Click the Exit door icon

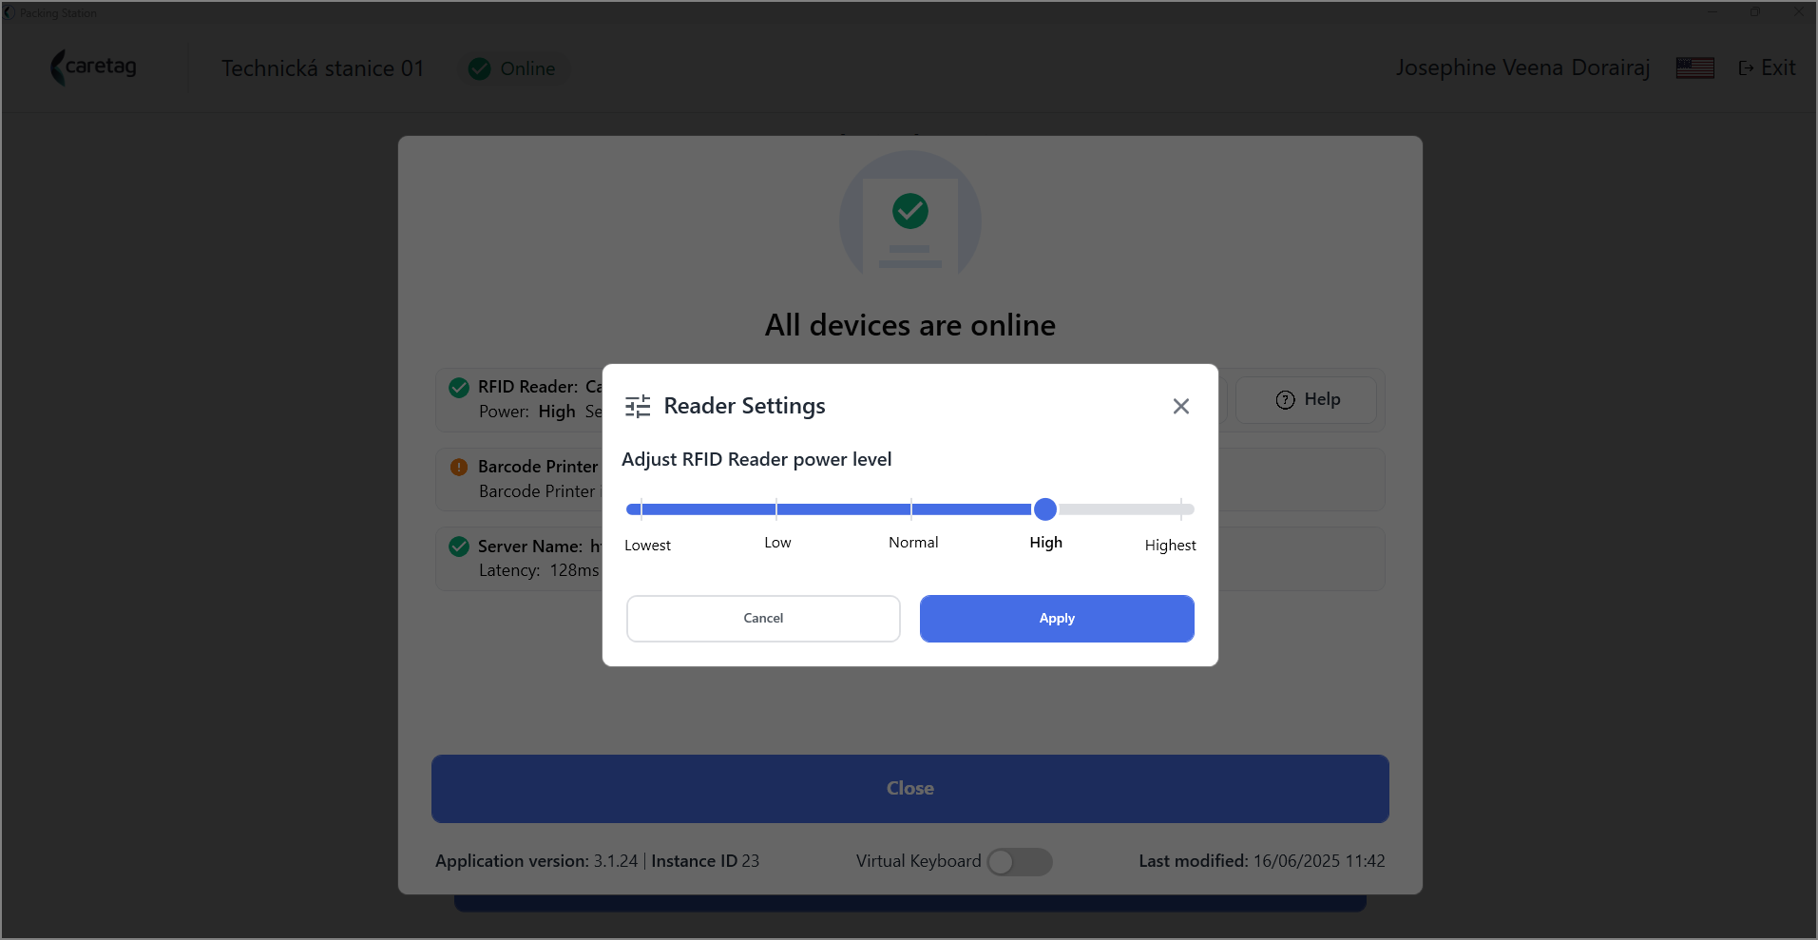tap(1746, 68)
